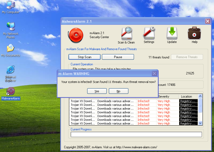Decline threat removal with No
Image resolution: width=214 pixels, height=152 pixels.
(119, 91)
